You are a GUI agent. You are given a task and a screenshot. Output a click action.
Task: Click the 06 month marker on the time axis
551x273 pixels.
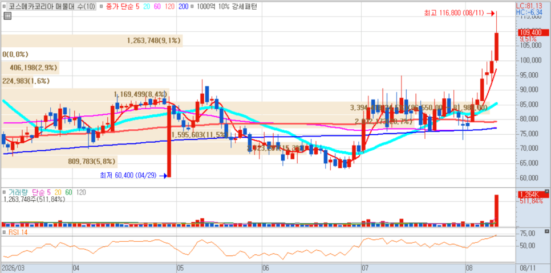pos(266,268)
